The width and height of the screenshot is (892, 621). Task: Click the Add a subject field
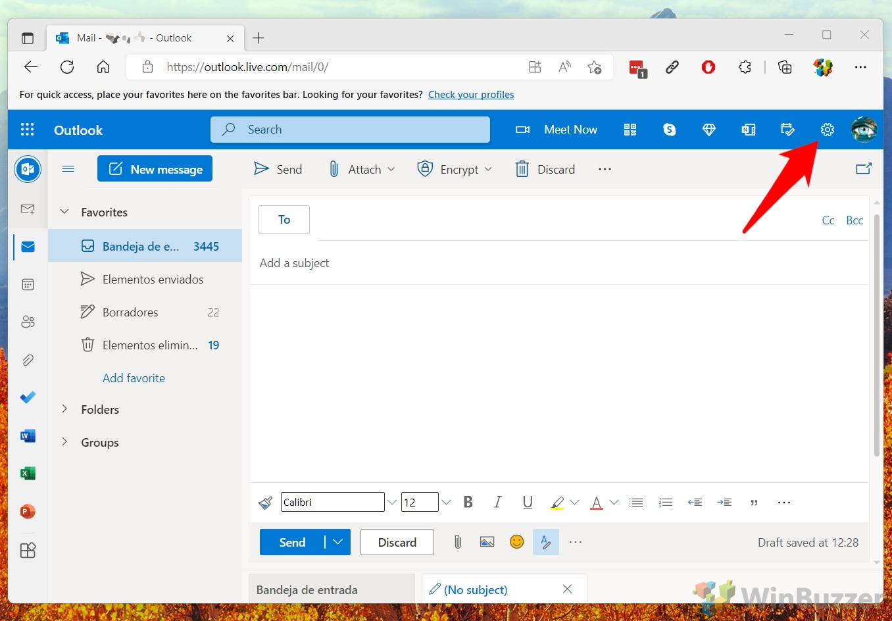(x=559, y=262)
